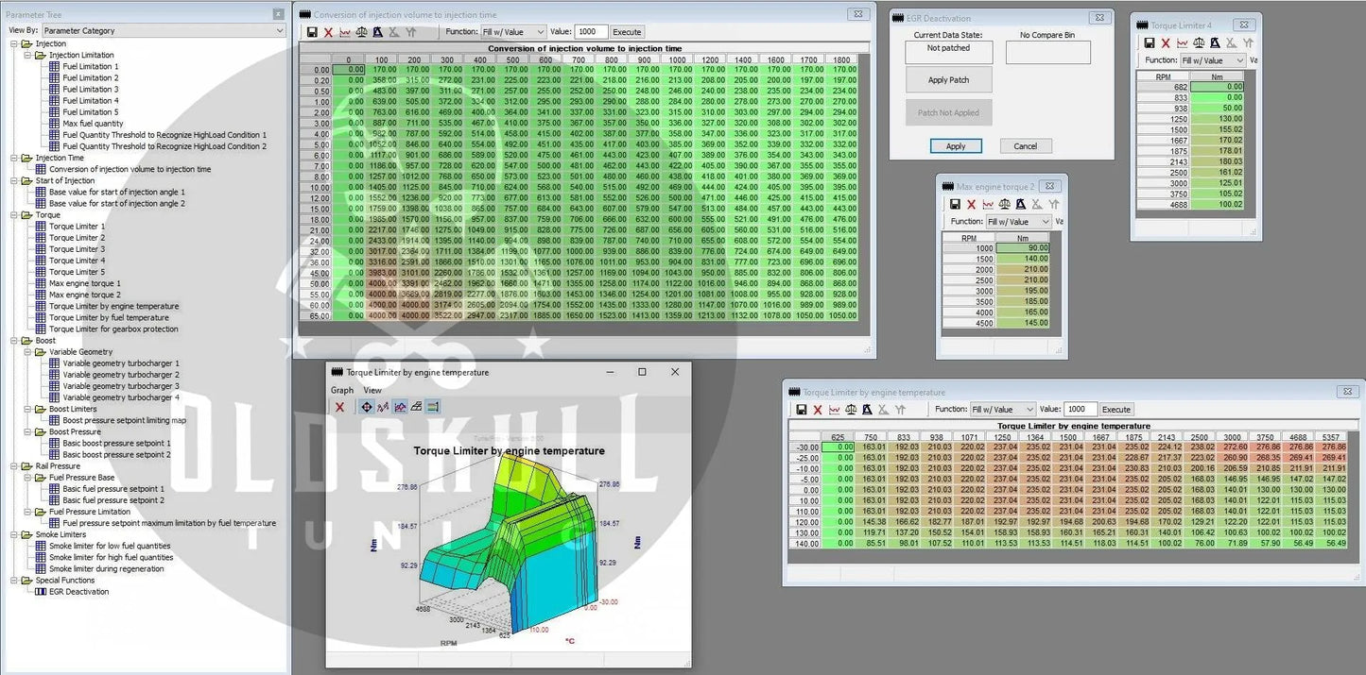Collapse the Boost folder in Parameter Tree
The width and height of the screenshot is (1366, 675).
[15, 341]
